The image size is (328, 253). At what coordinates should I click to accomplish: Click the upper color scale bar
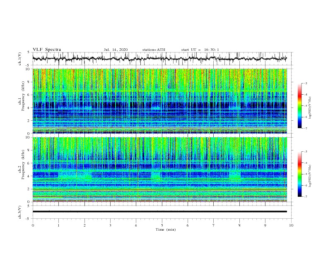(299, 105)
